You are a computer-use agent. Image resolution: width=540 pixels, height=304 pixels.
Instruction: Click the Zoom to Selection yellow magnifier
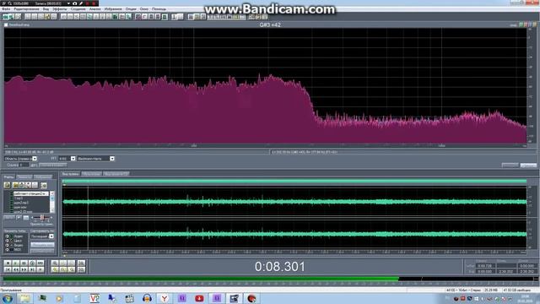click(55, 269)
